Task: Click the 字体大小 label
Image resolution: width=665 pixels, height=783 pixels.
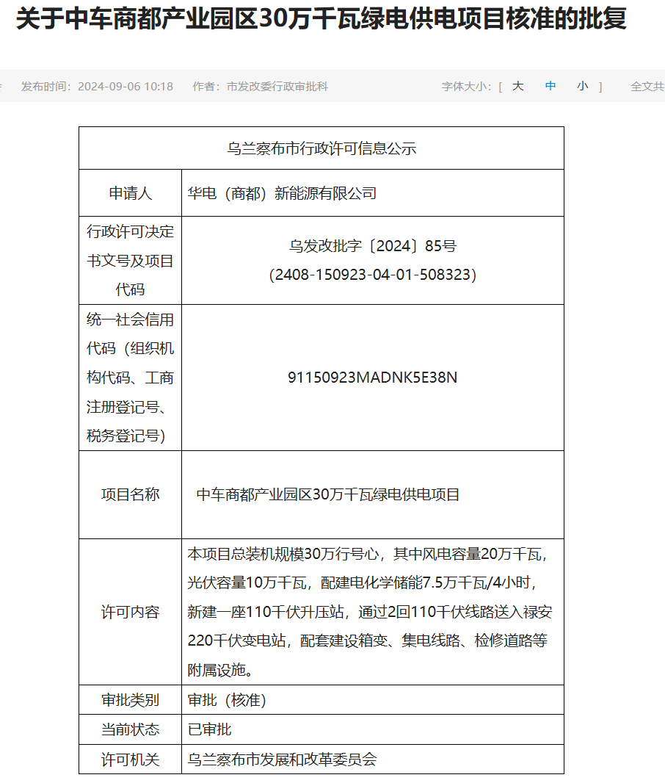Action: [x=466, y=87]
